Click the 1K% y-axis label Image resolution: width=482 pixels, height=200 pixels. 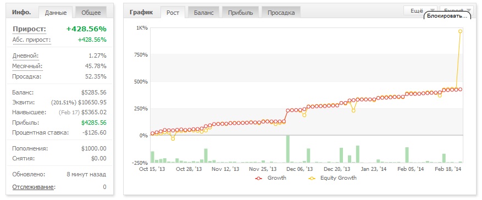coord(142,28)
